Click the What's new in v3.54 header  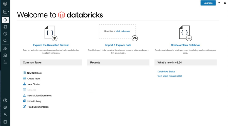pos(185,62)
